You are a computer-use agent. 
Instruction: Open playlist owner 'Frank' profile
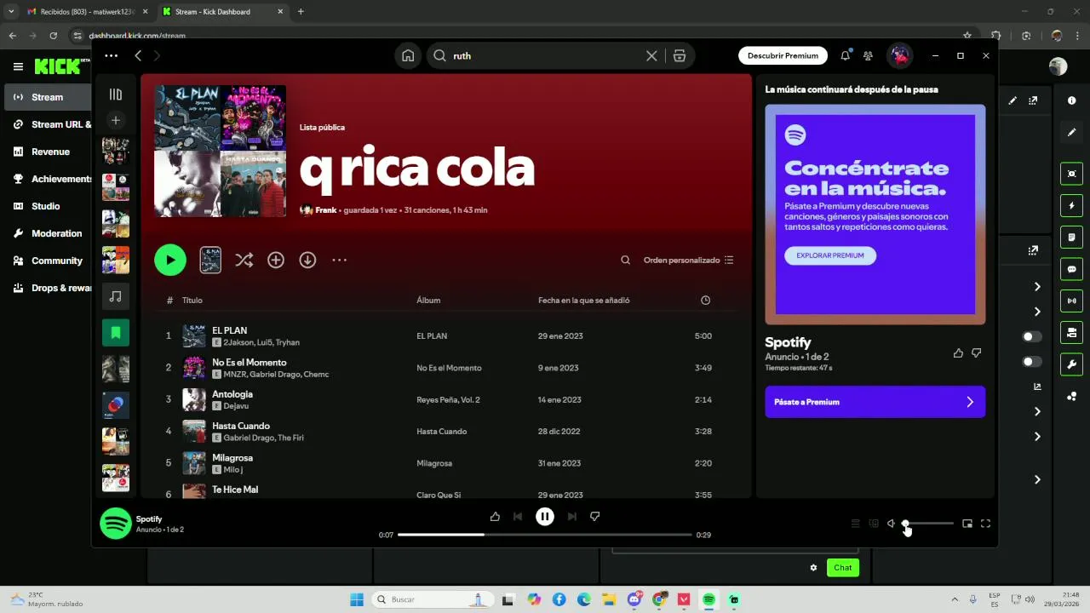tap(325, 210)
